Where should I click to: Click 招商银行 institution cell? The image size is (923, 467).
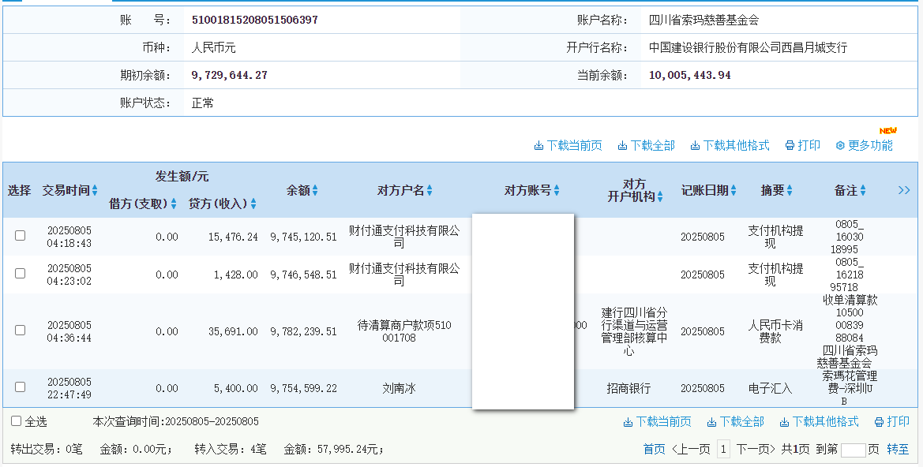pyautogui.click(x=628, y=388)
